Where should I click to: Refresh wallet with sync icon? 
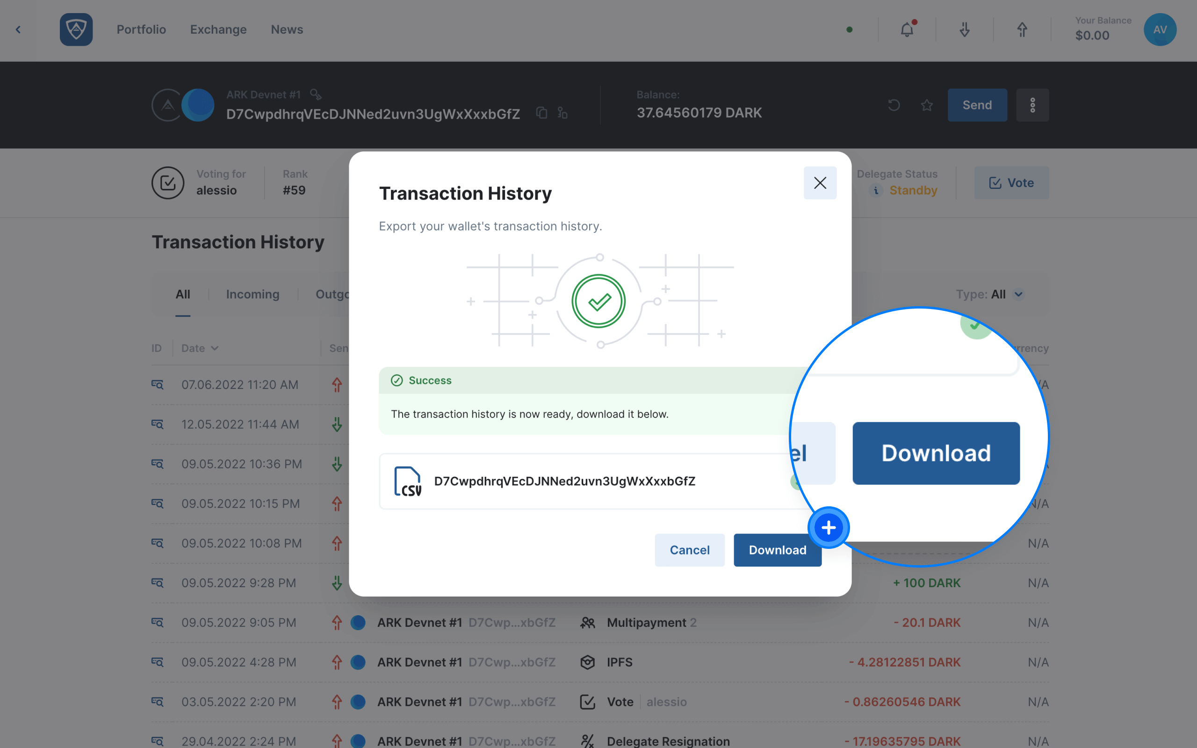894,105
